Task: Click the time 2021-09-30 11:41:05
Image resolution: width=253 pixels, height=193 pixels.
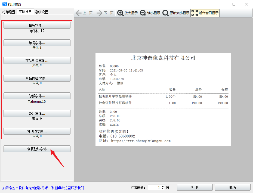Action: pos(126,70)
